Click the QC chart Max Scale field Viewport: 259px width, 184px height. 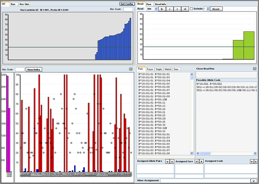pyautogui.click(x=128, y=9)
